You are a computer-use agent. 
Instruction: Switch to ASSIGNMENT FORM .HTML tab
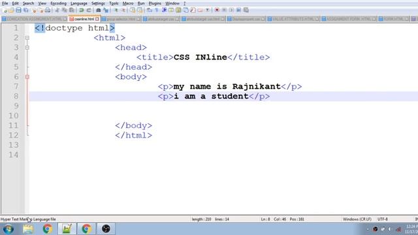pos(349,19)
